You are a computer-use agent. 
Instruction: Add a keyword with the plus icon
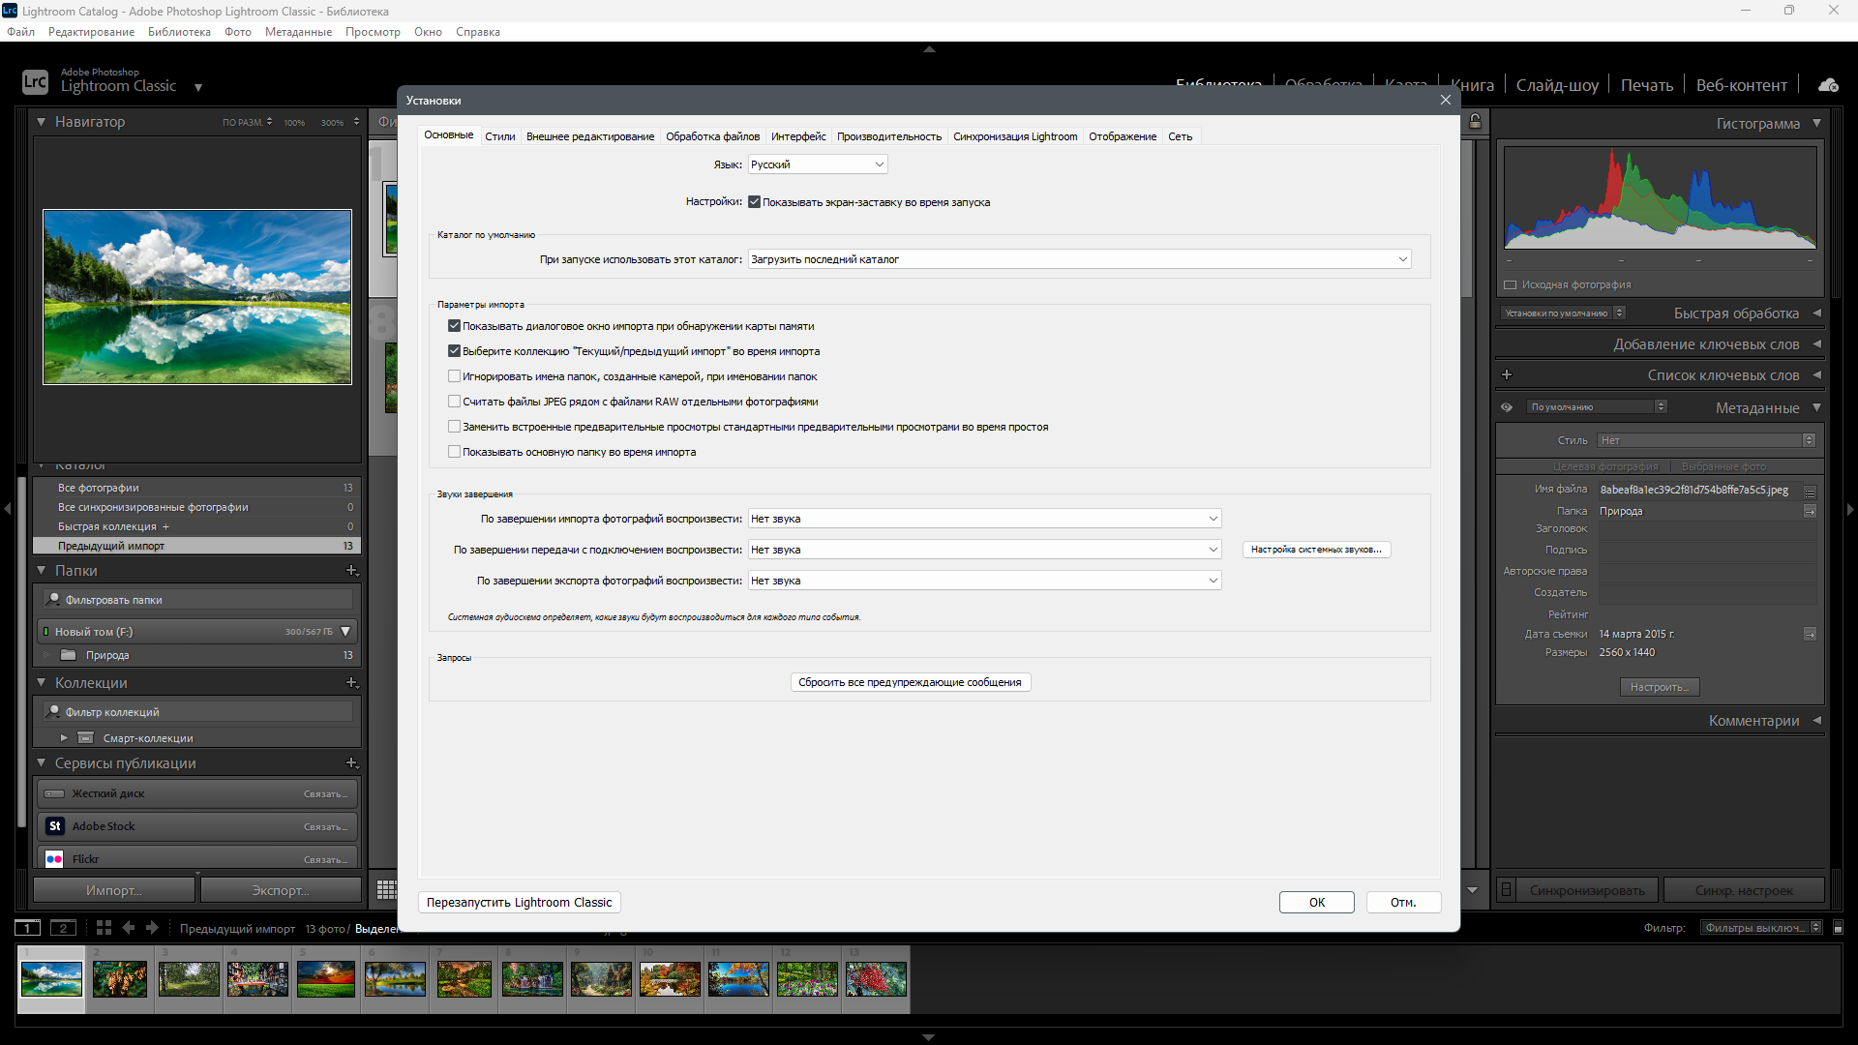pyautogui.click(x=1507, y=375)
